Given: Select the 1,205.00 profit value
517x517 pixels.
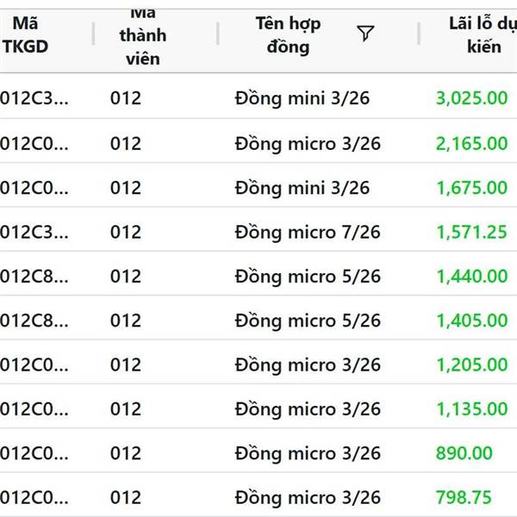Looking at the screenshot, I should (x=471, y=365).
